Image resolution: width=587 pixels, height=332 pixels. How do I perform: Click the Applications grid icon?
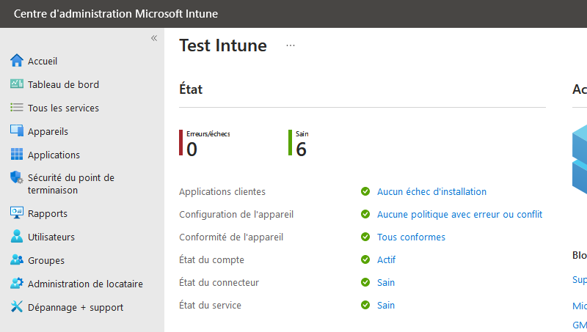(17, 155)
